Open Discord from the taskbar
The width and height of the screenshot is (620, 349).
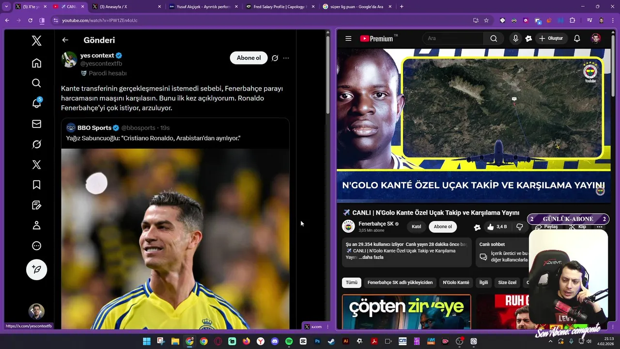click(x=275, y=341)
